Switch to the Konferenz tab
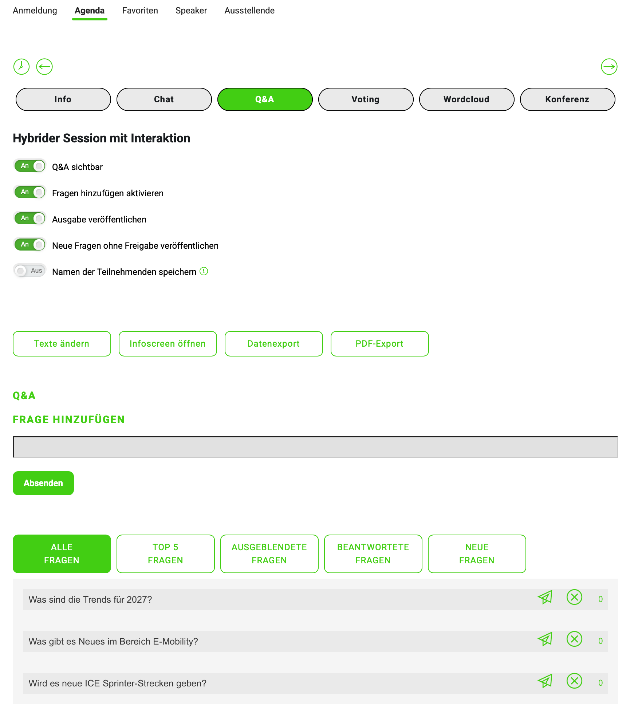 (x=567, y=99)
